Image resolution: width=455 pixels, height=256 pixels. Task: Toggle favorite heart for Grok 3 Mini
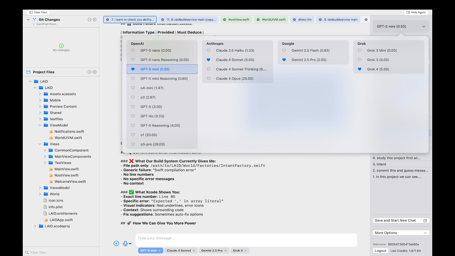point(360,50)
